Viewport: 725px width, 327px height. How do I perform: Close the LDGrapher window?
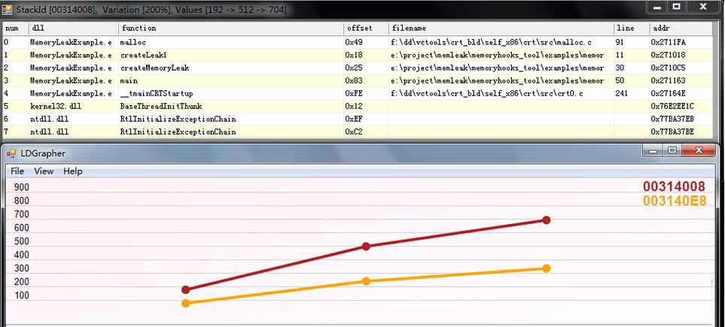coord(699,151)
